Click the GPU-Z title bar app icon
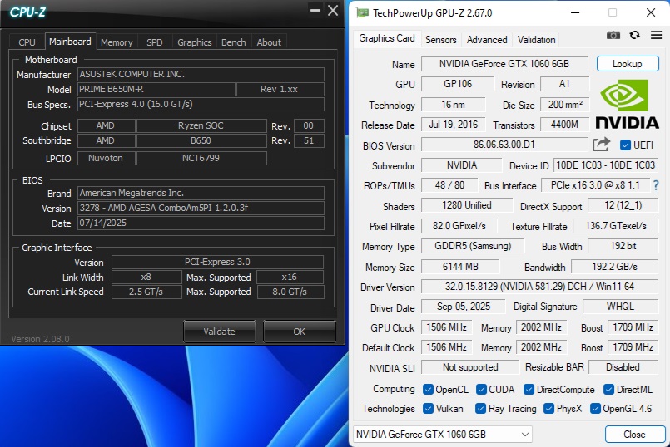This screenshot has height=447, width=670. 362,12
